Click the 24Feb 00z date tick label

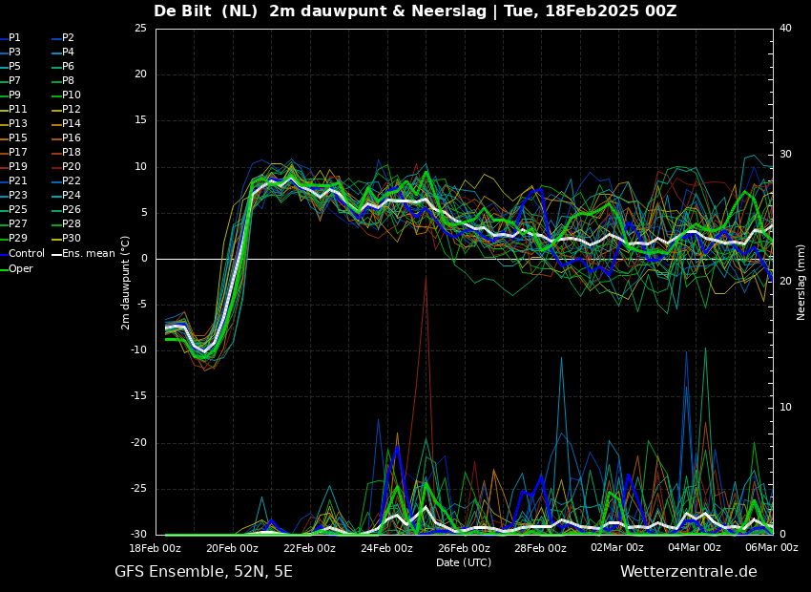pos(386,548)
